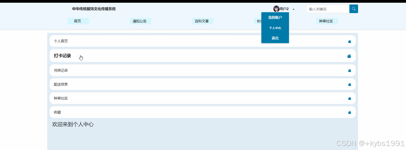Select 个人中心 in user dropdown

275,28
